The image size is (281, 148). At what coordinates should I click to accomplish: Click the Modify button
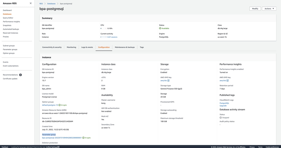point(255,8)
